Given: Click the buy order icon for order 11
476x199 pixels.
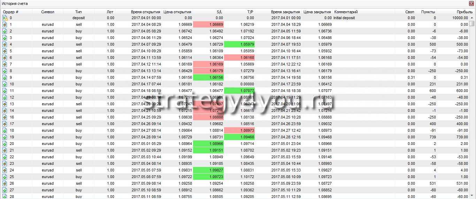Looking at the screenshot, I should (x=5, y=91).
